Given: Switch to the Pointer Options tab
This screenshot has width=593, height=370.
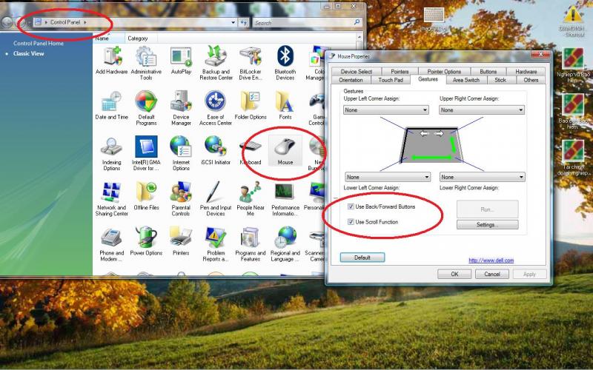Looking at the screenshot, I should pos(444,72).
